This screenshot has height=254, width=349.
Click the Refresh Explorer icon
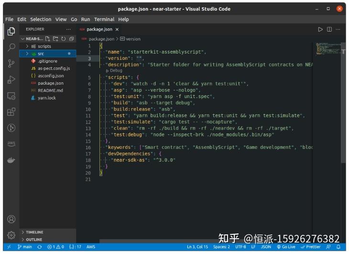[x=64, y=39]
